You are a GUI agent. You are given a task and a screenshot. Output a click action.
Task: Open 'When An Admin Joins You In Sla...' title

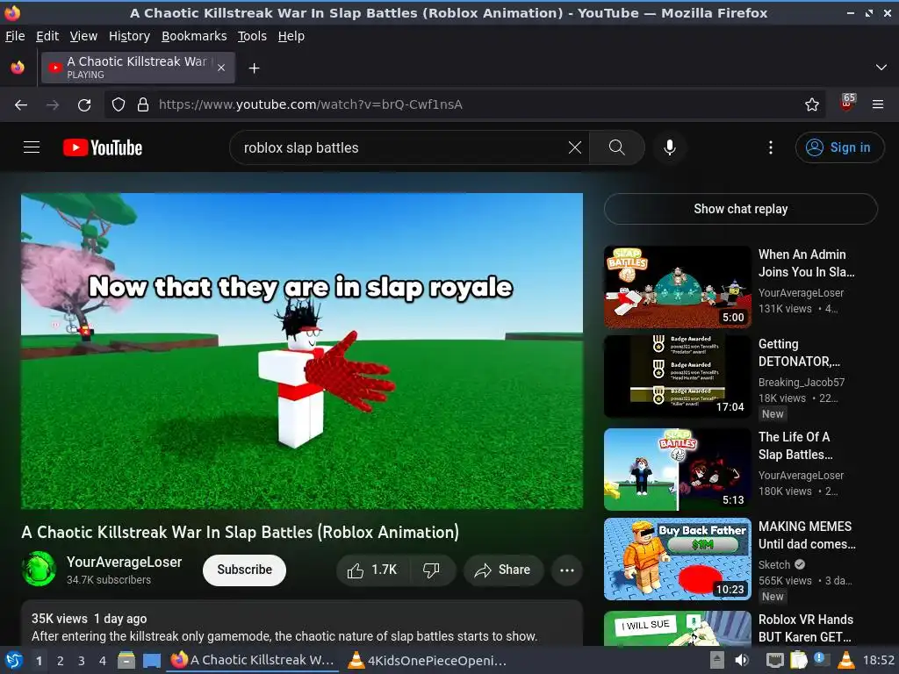pos(807,263)
